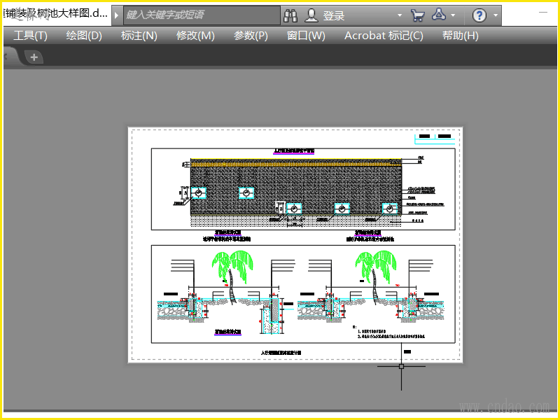Image resolution: width=560 pixels, height=420 pixels.
Task: Open the 工具(T) menu
Action: (x=30, y=36)
